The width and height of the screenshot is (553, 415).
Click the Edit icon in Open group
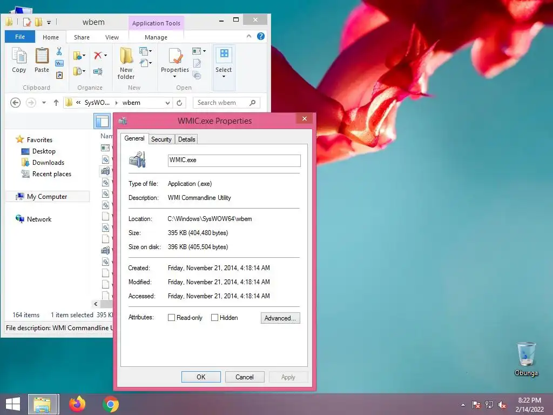point(197,63)
